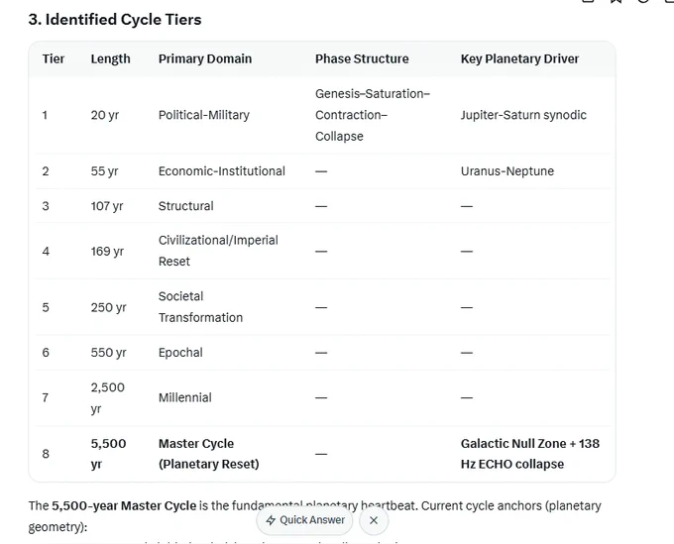Click the Quick Answer button
Image resolution: width=674 pixels, height=544 pixels.
[x=304, y=520]
